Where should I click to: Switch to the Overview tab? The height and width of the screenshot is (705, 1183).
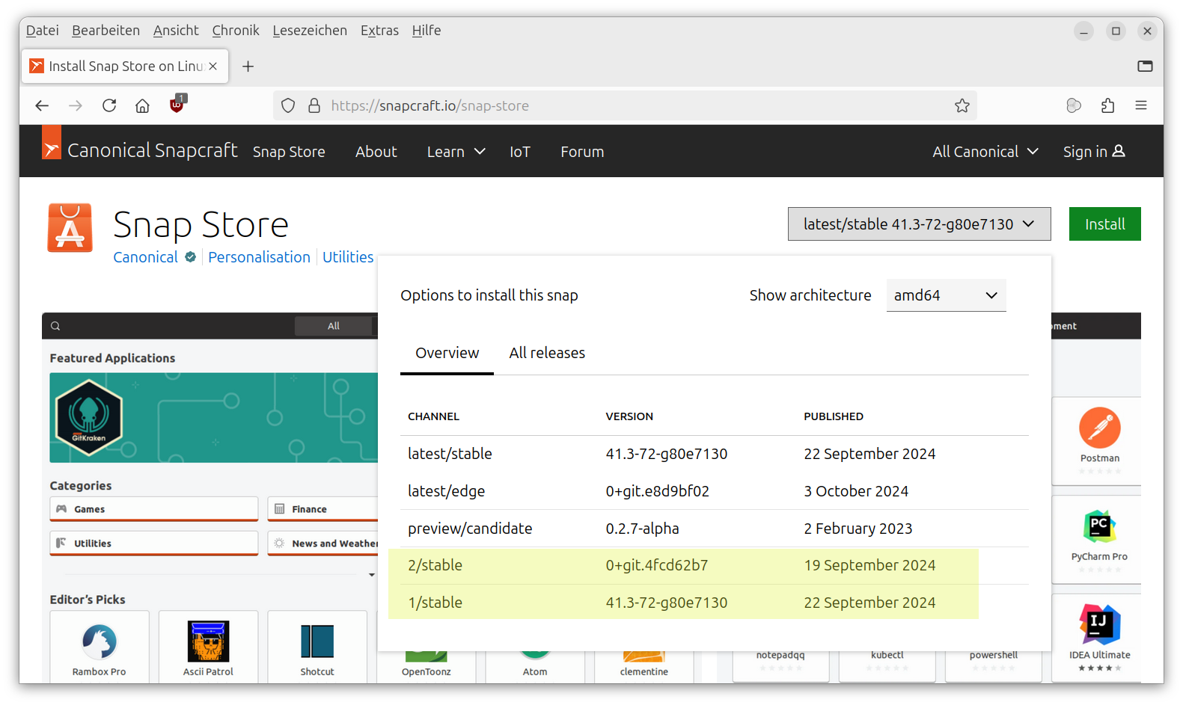click(447, 353)
